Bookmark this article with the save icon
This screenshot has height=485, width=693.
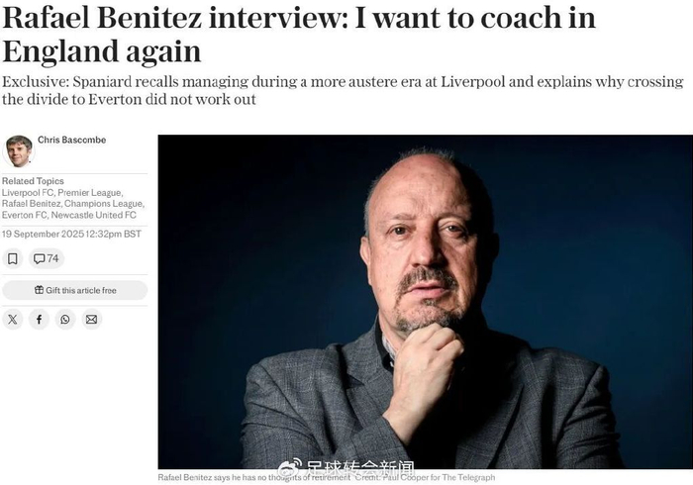13,258
